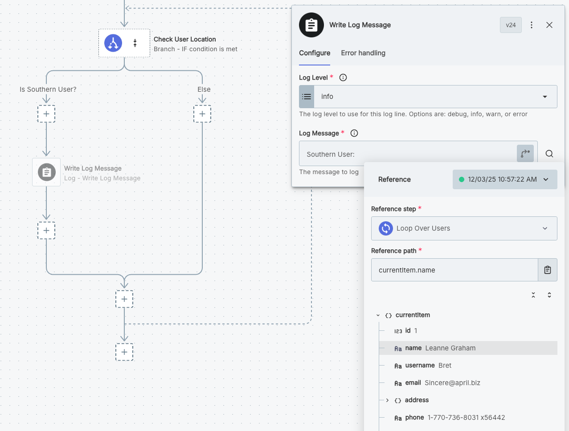Screen dimensions: 569x431
Task: Click the search icon beside Log Message field
Action: pos(549,153)
